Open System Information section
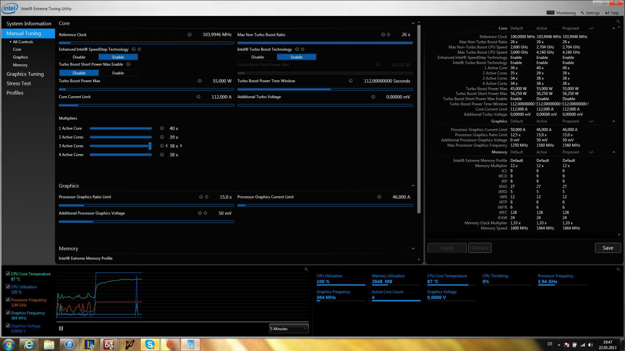625x351 pixels. coord(29,24)
